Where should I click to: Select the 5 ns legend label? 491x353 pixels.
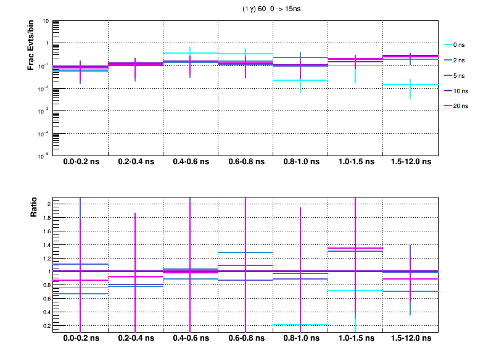461,75
